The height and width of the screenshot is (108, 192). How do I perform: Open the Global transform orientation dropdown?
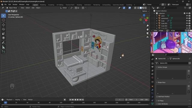[64, 8]
